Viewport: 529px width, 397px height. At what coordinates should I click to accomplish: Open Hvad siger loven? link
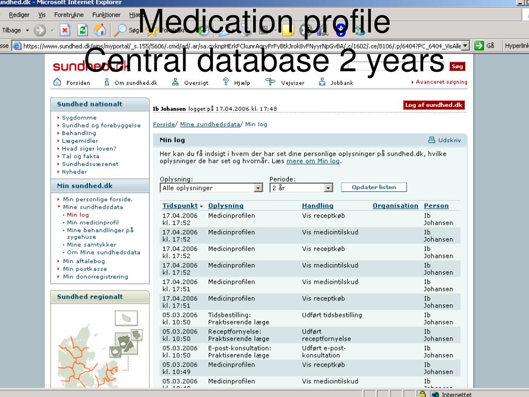pos(89,148)
